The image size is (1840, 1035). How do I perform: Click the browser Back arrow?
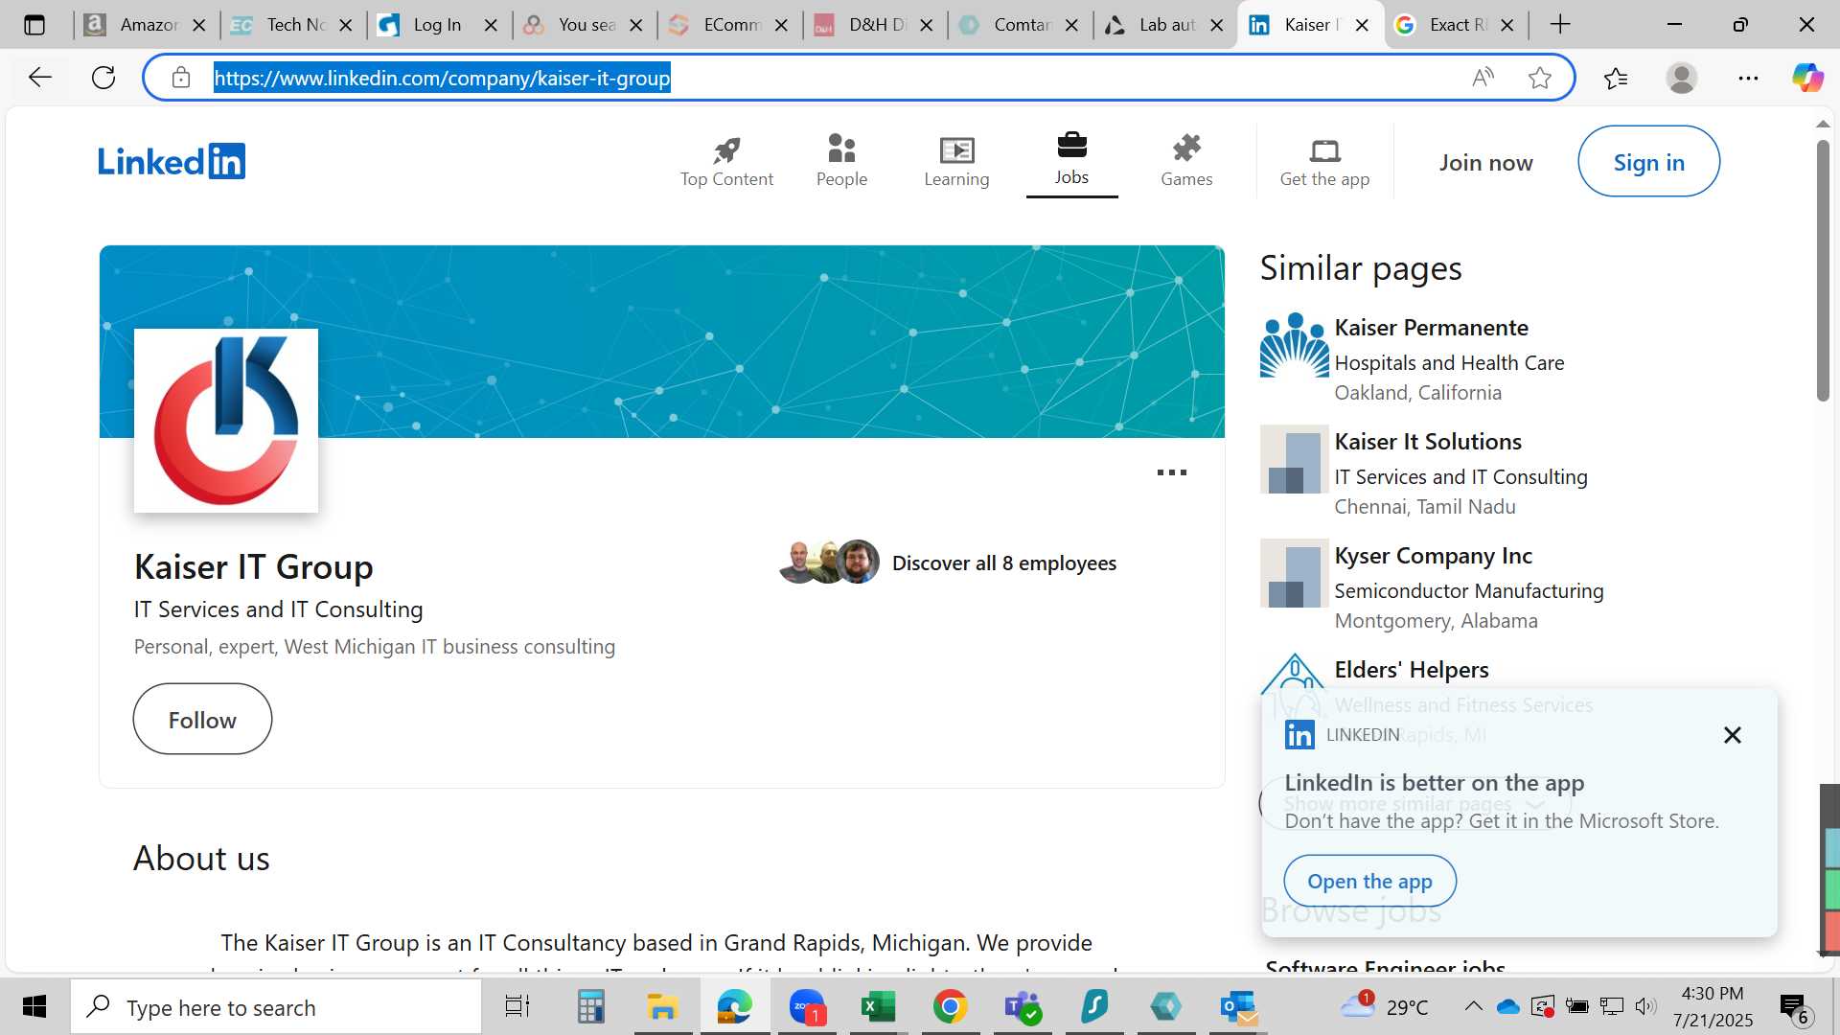(x=39, y=78)
